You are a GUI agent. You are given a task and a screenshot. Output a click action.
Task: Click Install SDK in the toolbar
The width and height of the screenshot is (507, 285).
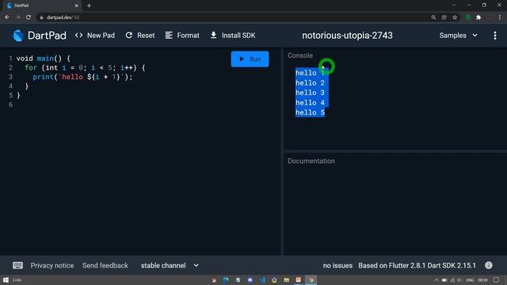(x=233, y=36)
